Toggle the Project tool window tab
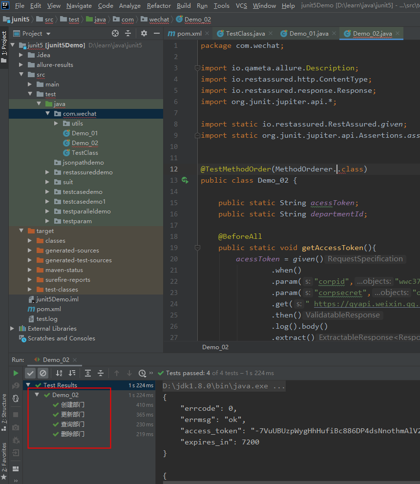Viewport: 420px width, 484px height. pyautogui.click(x=4, y=46)
